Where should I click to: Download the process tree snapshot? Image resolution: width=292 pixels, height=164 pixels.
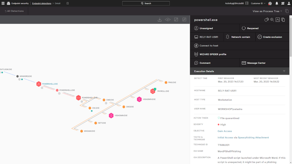(160, 20)
